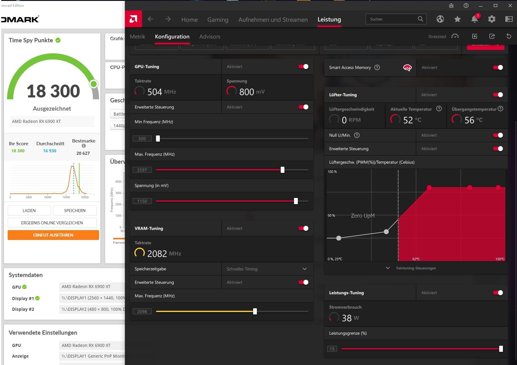Click the Min Frequenz slider handle
This screenshot has height=365, width=517.
tap(158, 139)
